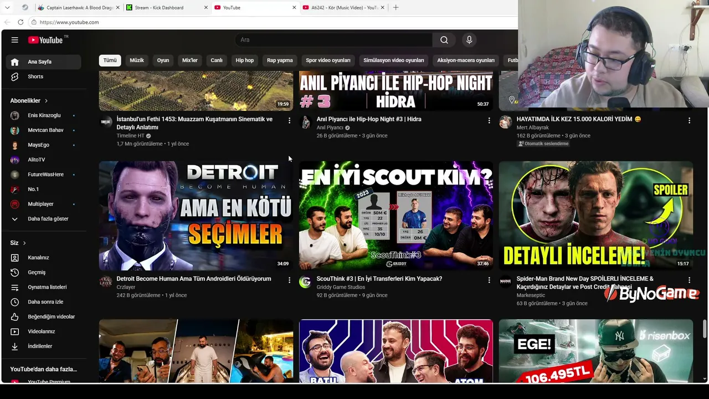
Task: Switch to the Ati242 - Kör tab
Action: coord(344,8)
